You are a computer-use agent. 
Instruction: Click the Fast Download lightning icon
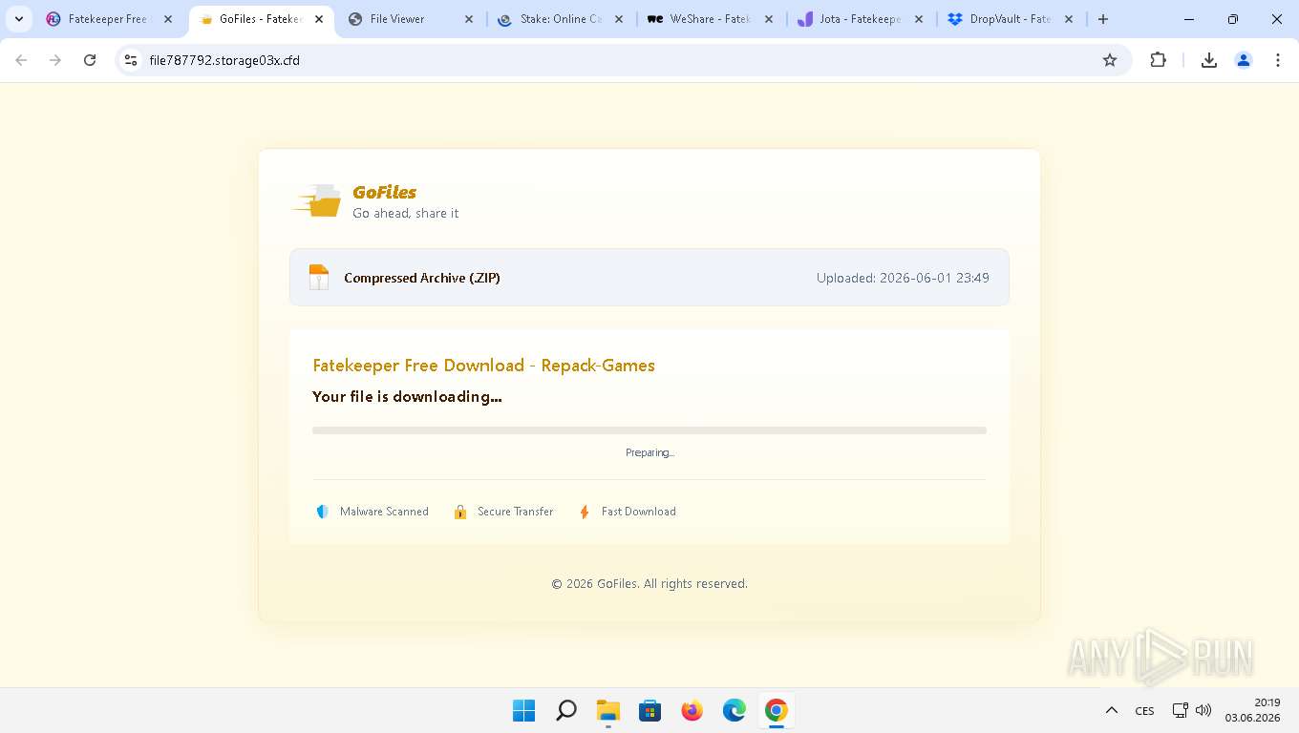coord(585,512)
